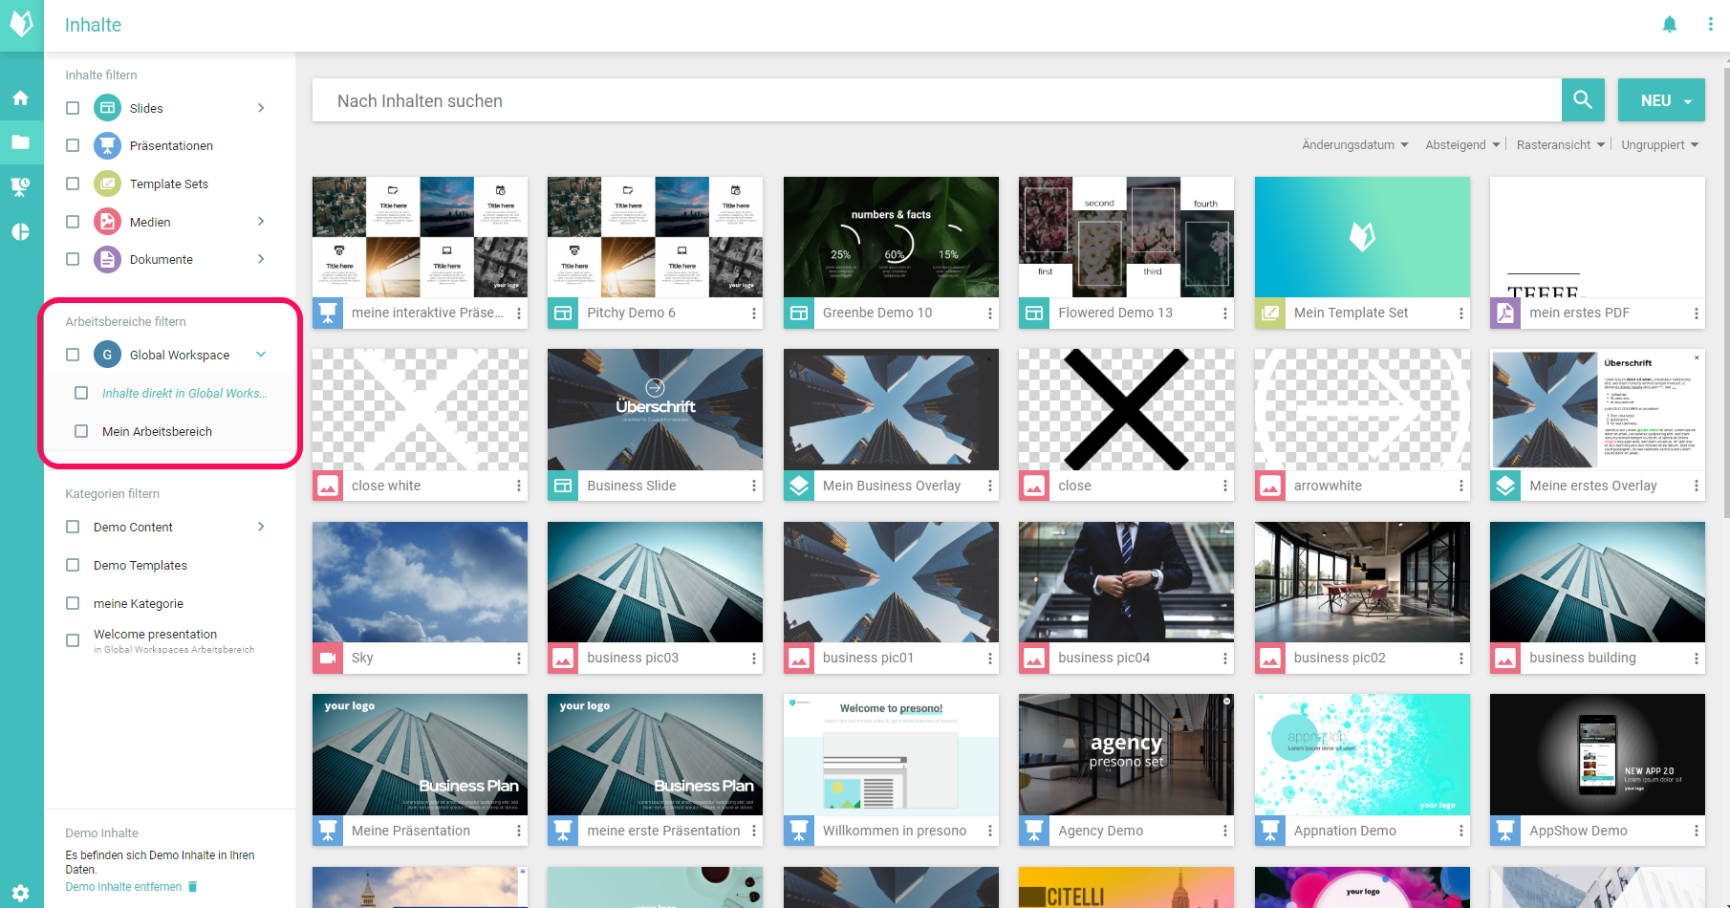The height and width of the screenshot is (908, 1730).
Task: Open the business pic04 thumbnail
Action: click(1126, 582)
